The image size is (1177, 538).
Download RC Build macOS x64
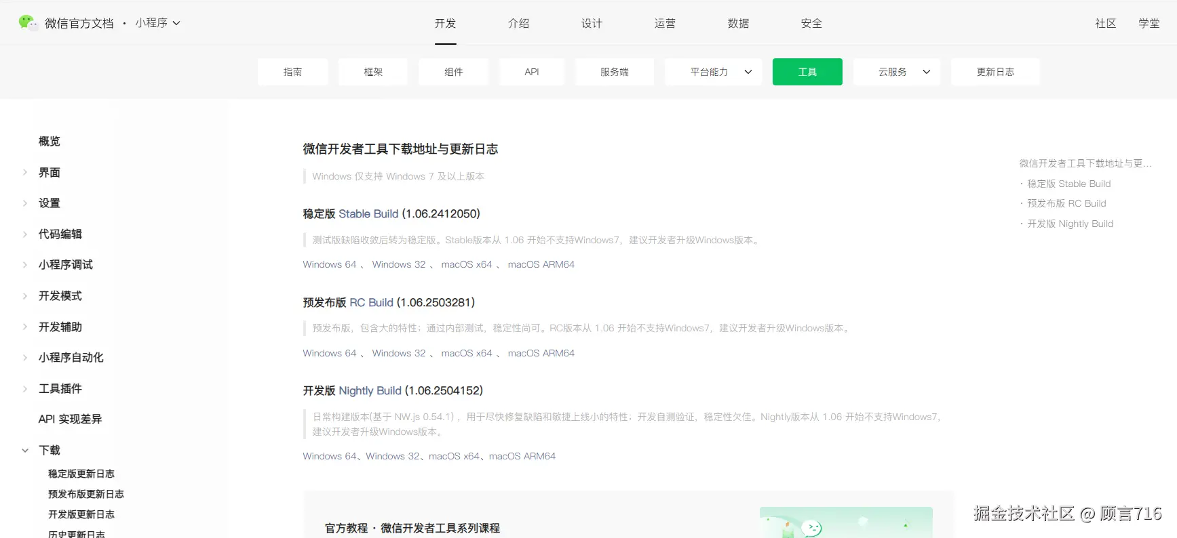click(467, 353)
